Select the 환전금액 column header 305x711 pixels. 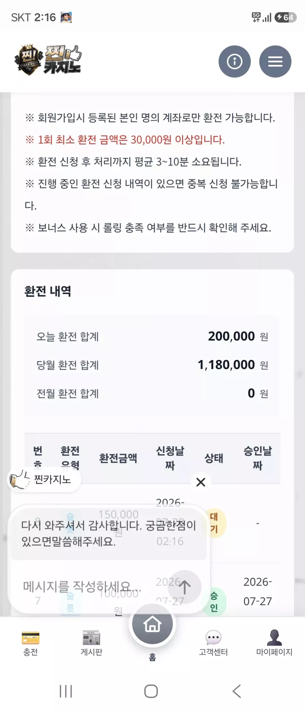coord(118,458)
